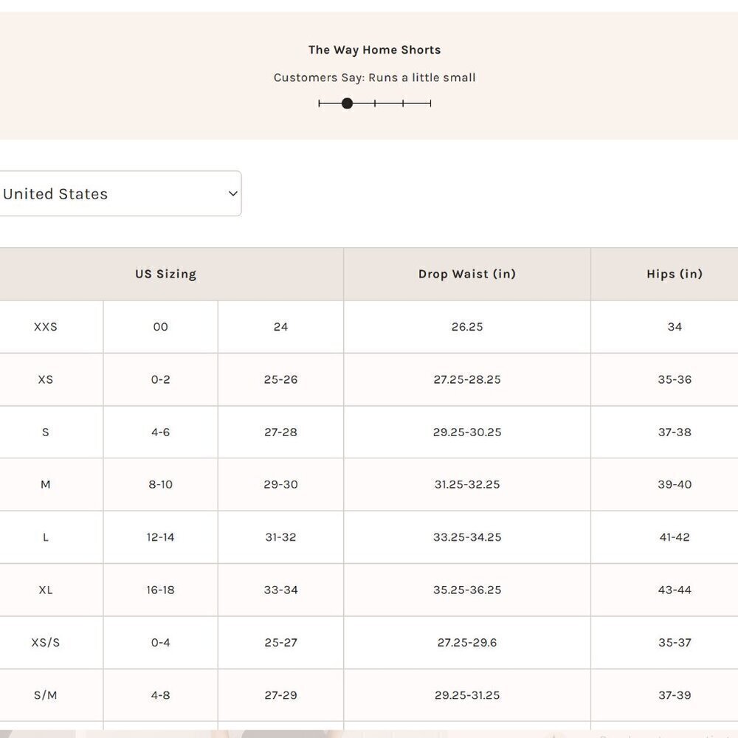
Task: Select the XXS size row label
Action: coord(45,327)
